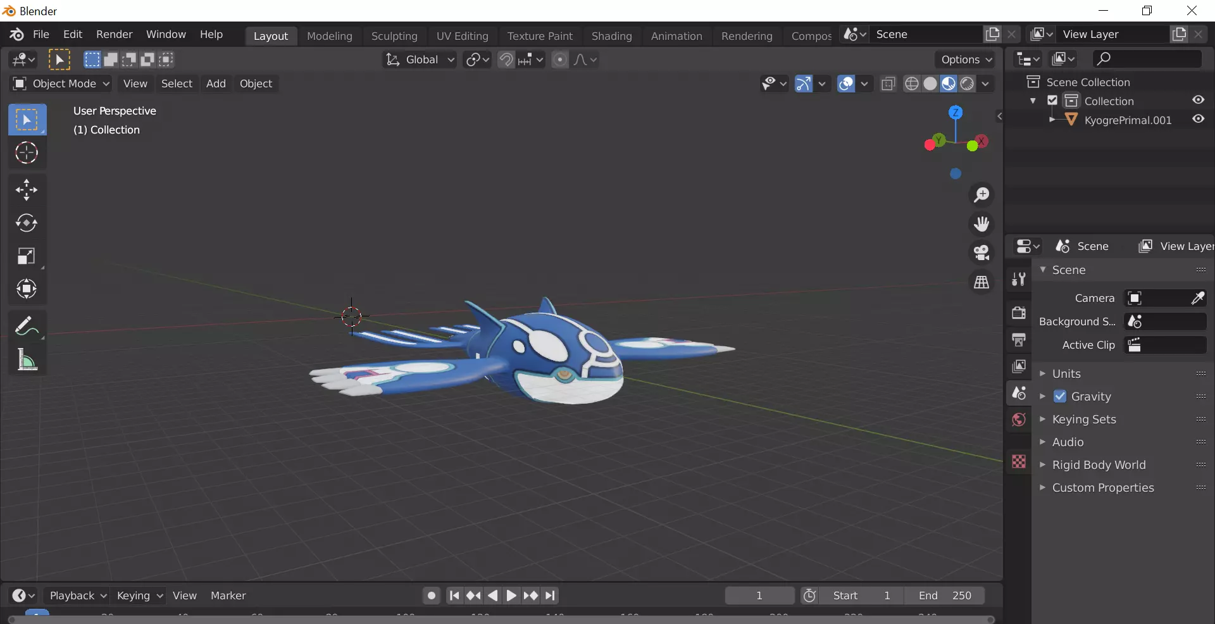
Task: Open the viewport Object menu
Action: (x=256, y=84)
